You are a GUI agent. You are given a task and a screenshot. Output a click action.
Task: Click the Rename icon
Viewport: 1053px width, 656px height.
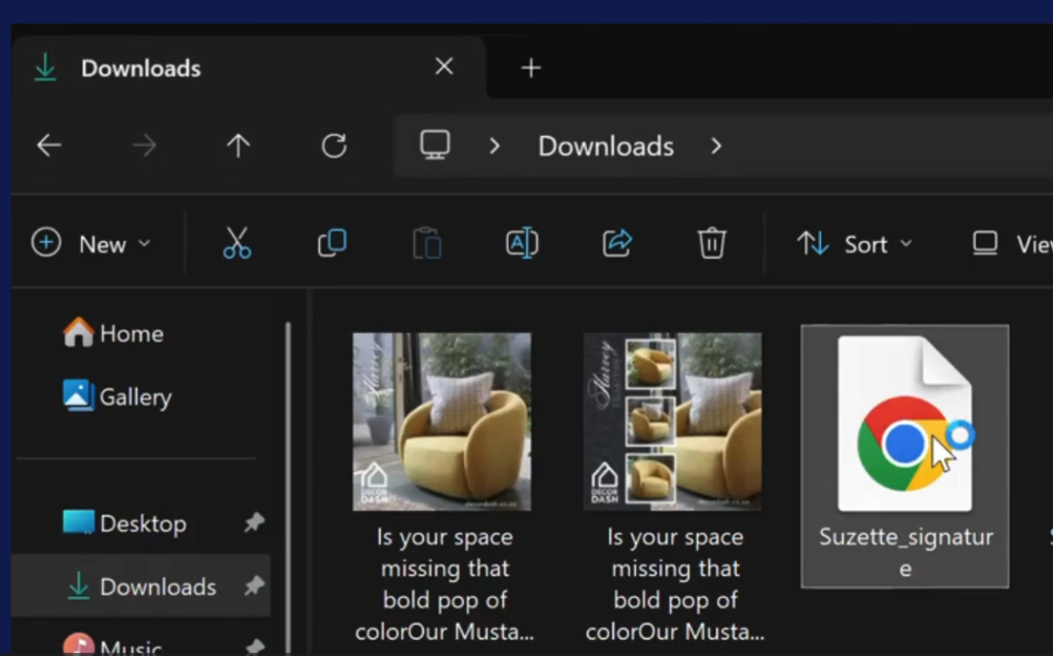pos(522,243)
